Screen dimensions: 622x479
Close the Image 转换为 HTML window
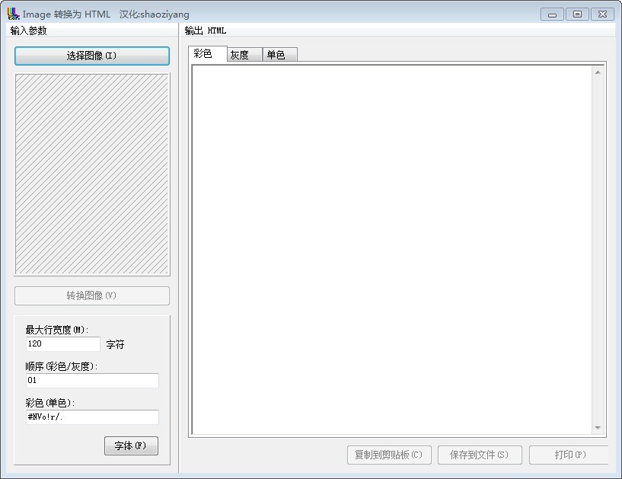click(x=602, y=14)
